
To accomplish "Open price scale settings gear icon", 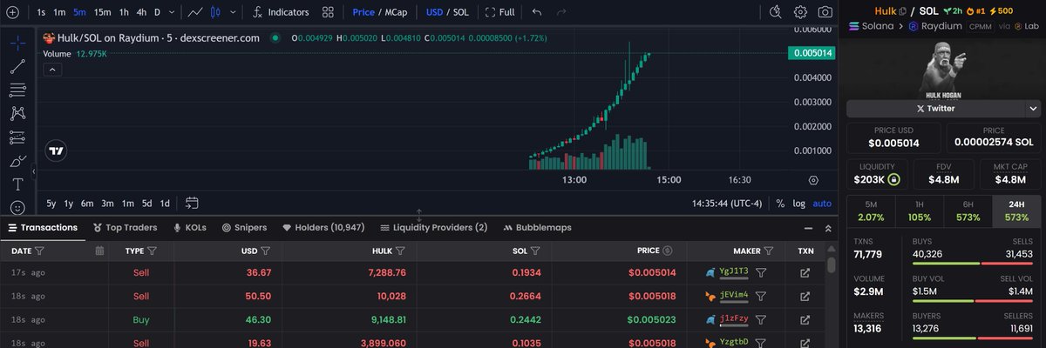I will [x=813, y=180].
